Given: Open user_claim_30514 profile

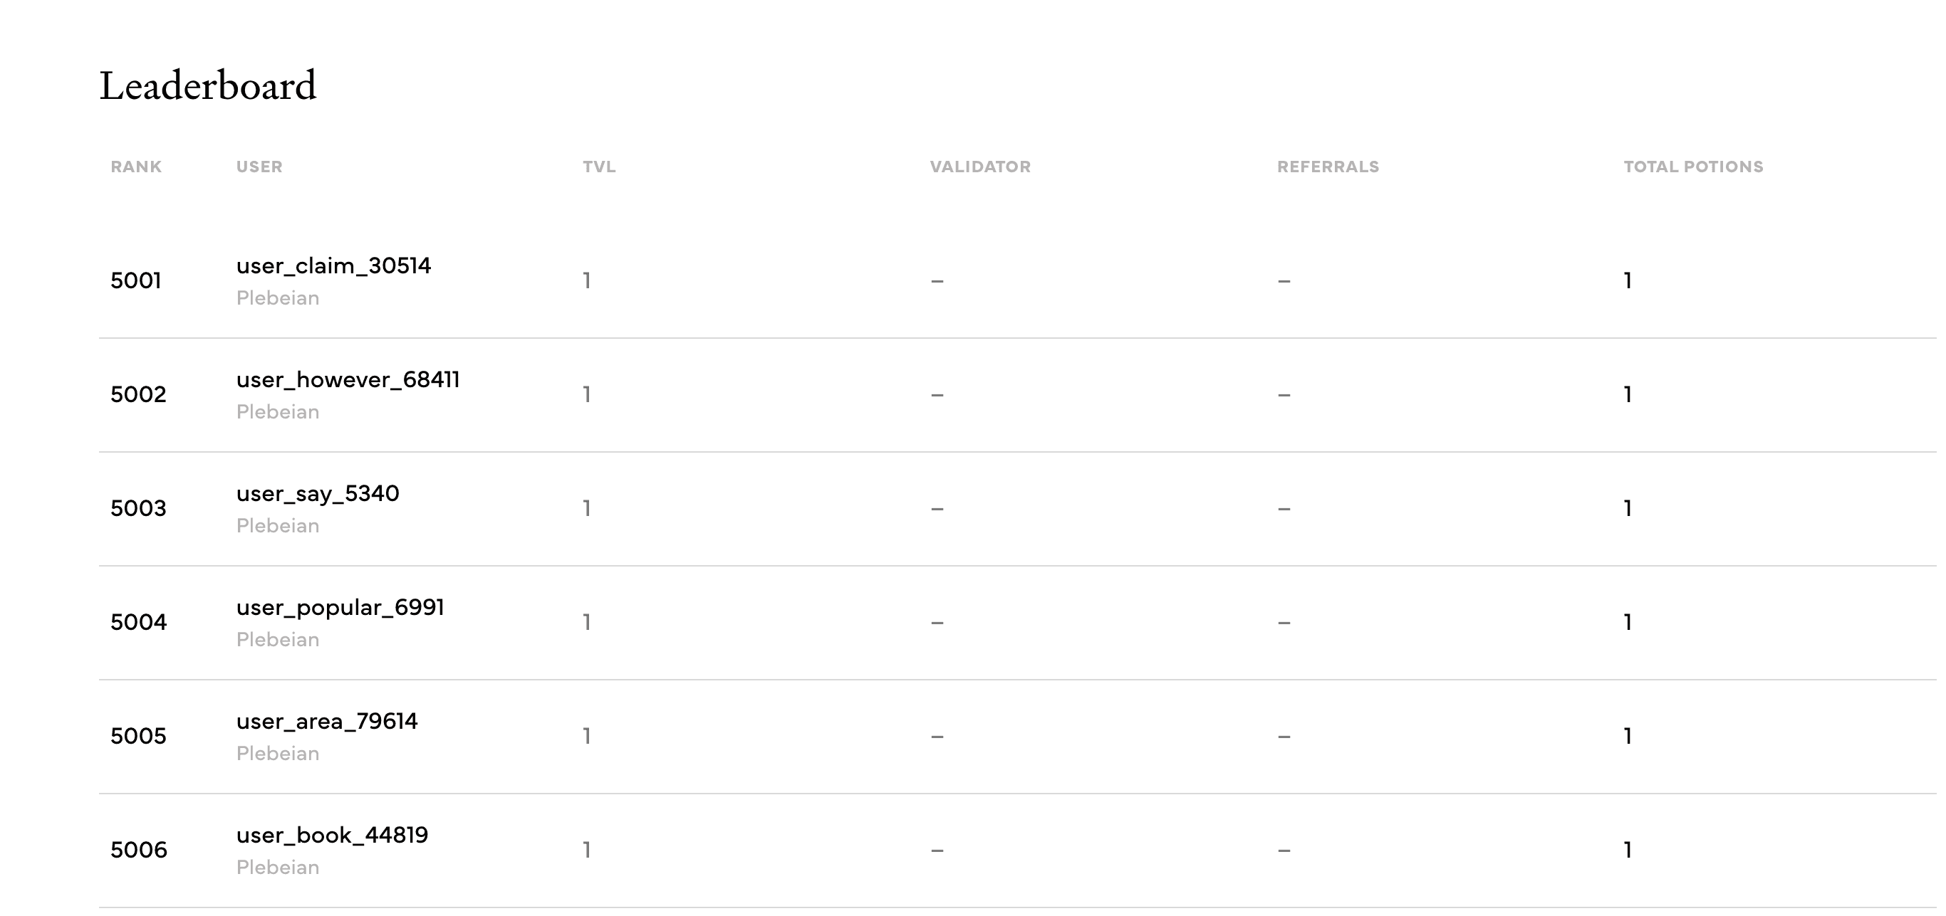Looking at the screenshot, I should pos(333,266).
